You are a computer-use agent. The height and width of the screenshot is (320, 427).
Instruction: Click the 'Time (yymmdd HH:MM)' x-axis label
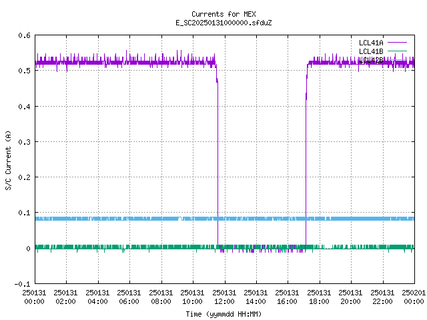[224, 314]
